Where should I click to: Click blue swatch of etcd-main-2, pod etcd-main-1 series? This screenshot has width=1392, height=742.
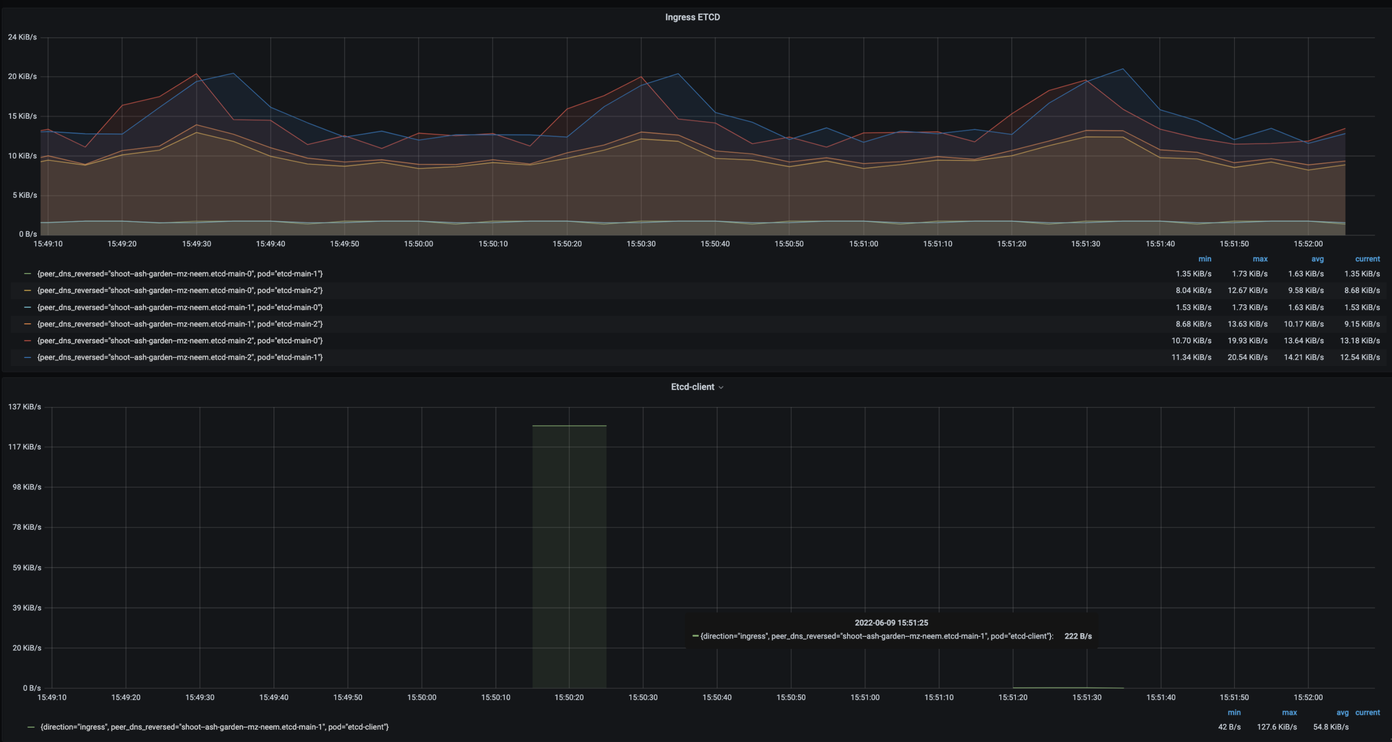click(x=28, y=357)
